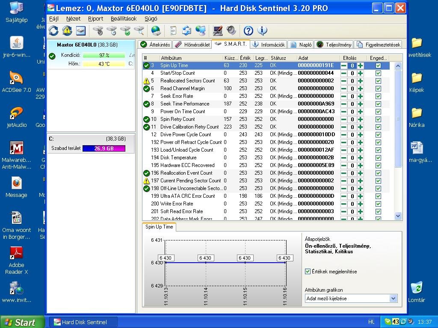Click the framed hard disk toolbar icon
The height and width of the screenshot is (328, 438).
[x=81, y=31]
